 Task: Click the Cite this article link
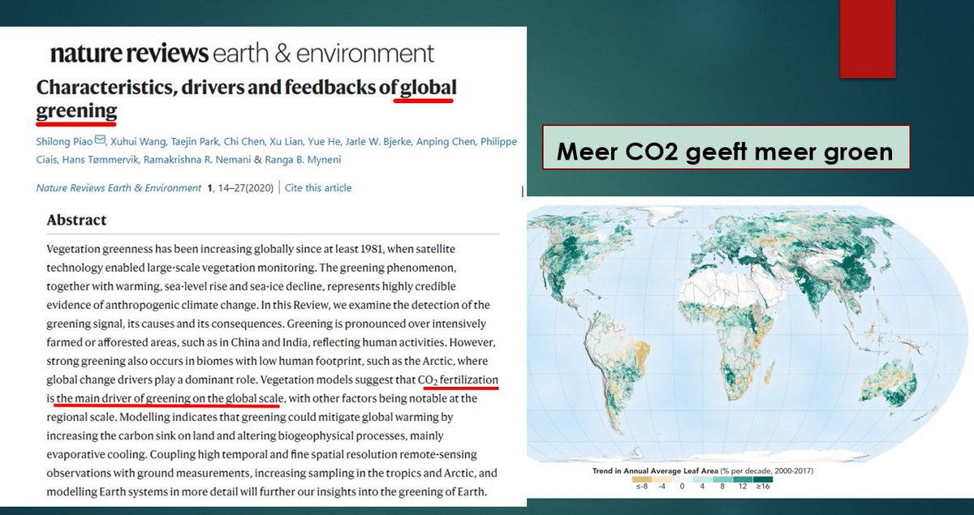pyautogui.click(x=318, y=187)
